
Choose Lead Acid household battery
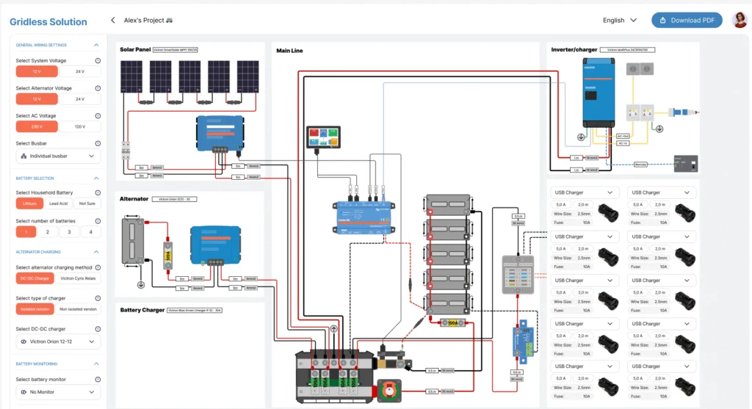[x=59, y=203]
